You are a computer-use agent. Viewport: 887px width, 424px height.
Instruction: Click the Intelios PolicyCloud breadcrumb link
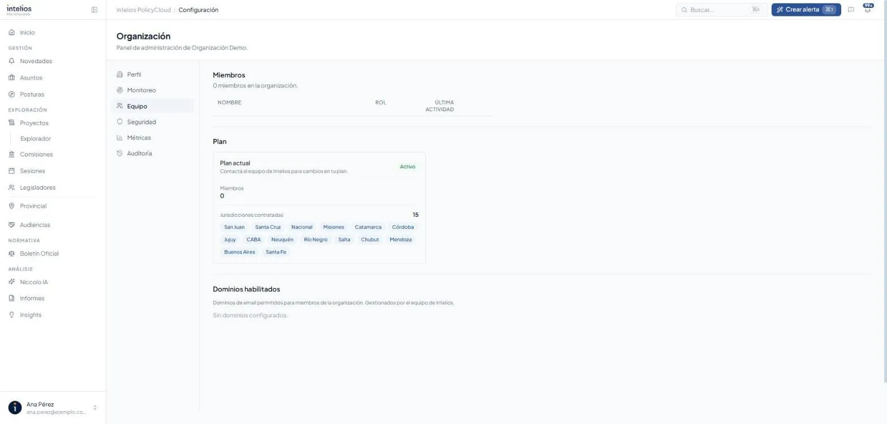pos(144,10)
